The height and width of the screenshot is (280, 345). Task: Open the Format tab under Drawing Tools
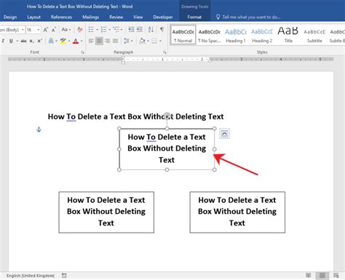(194, 17)
